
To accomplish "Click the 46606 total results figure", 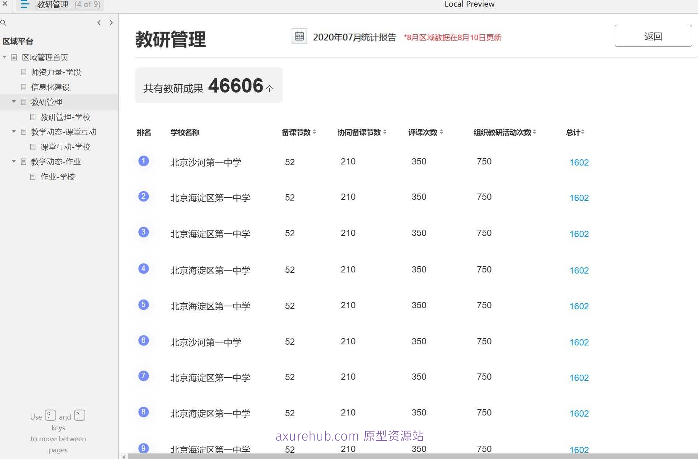I will tap(236, 86).
